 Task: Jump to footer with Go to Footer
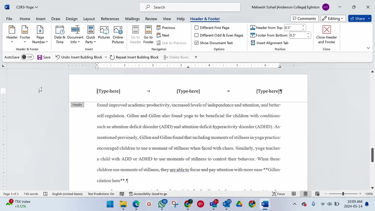[x=148, y=35]
